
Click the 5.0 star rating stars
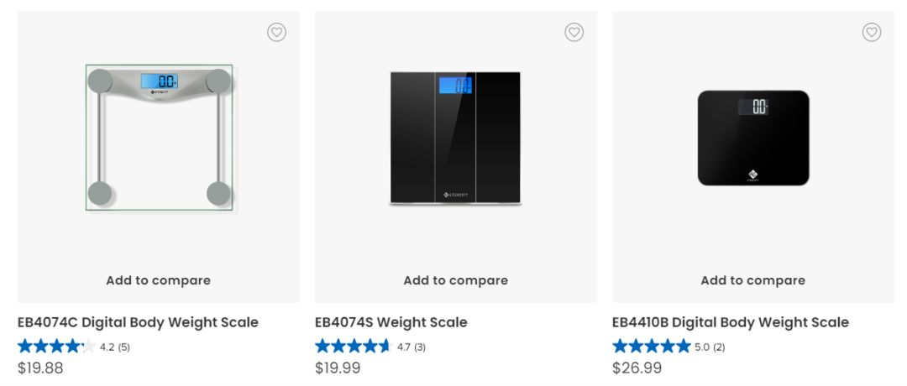pyautogui.click(x=651, y=346)
